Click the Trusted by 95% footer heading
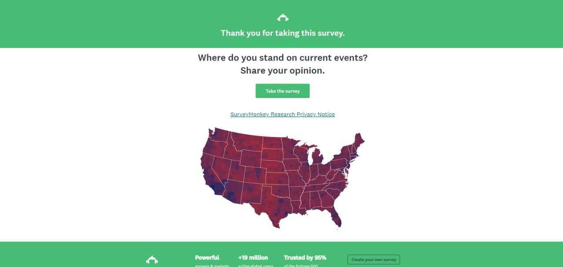This screenshot has width=563, height=267. point(305,258)
